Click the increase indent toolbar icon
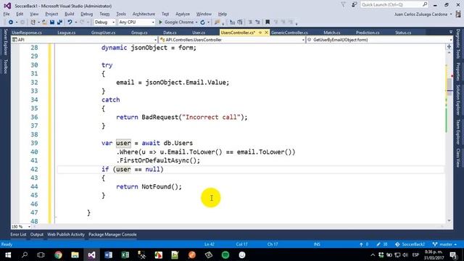 pos(240,22)
